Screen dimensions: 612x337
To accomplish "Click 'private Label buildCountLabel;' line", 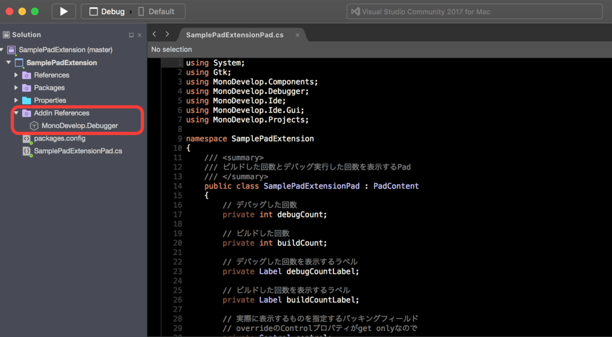I will [291, 300].
